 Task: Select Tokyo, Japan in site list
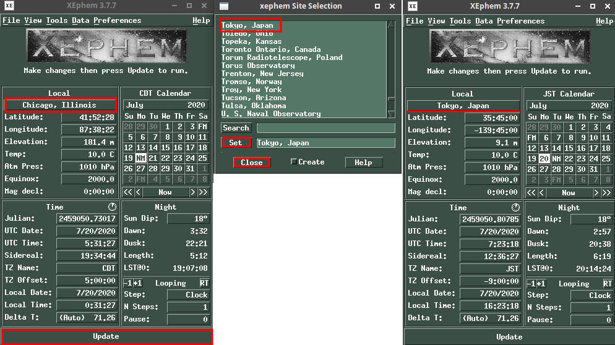pyautogui.click(x=247, y=25)
